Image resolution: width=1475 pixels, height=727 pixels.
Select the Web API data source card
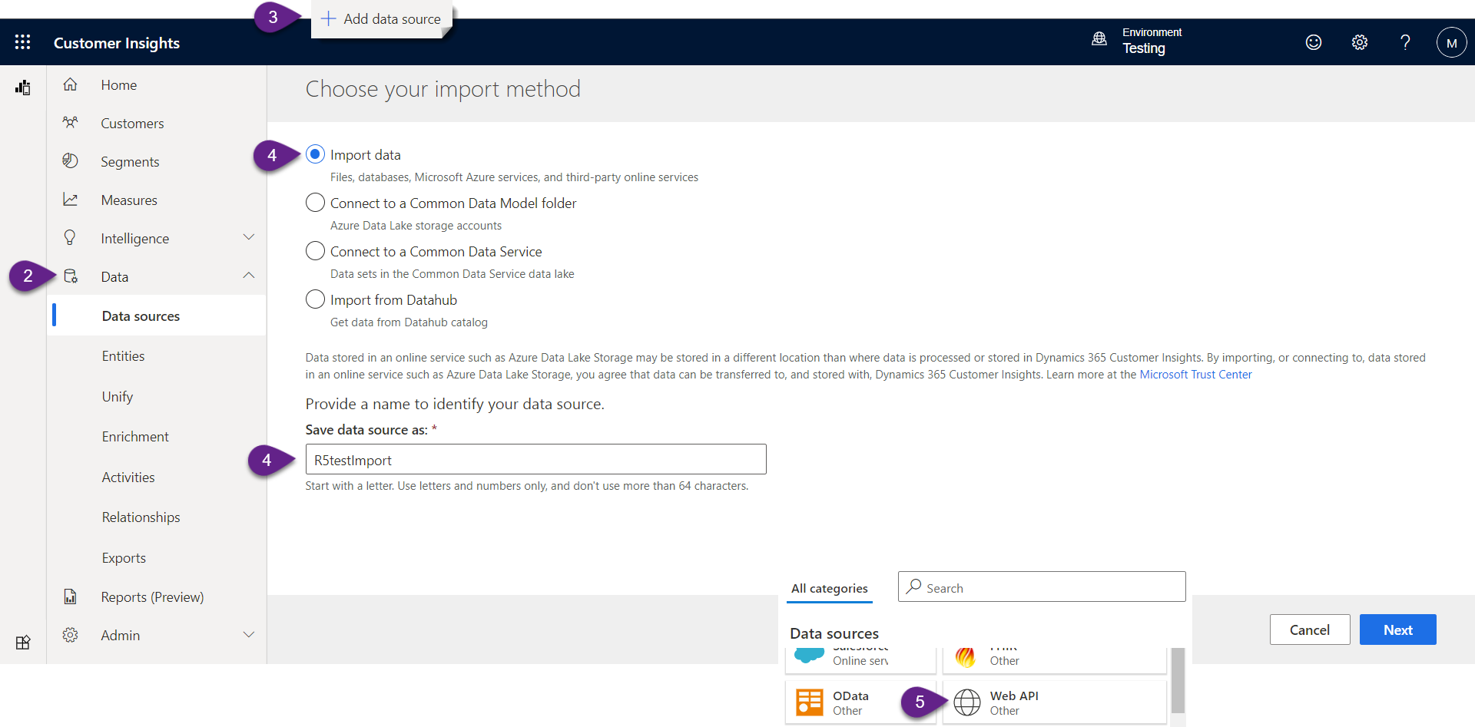1055,702
